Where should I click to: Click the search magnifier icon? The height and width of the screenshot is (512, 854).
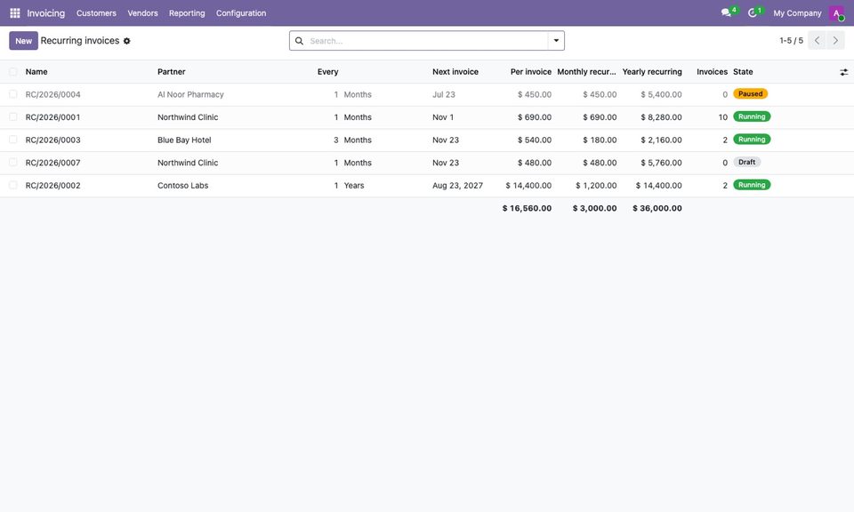299,41
